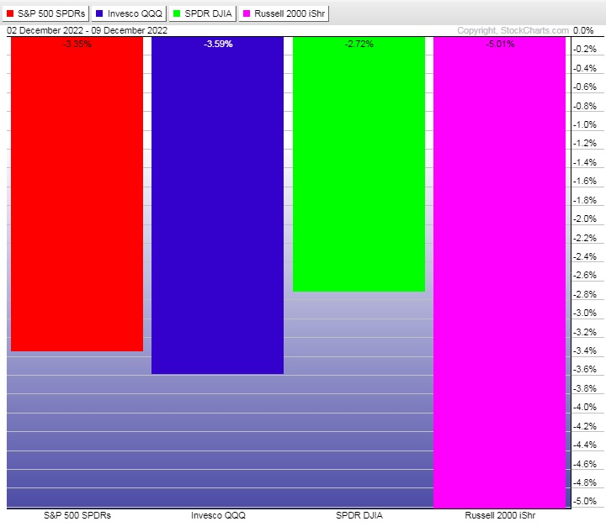
Task: Click the S&P 500 SPDRs x-axis label
Action: (77, 515)
